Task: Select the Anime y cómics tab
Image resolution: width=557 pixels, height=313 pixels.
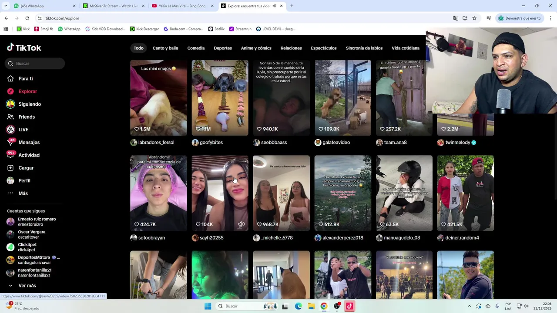Action: click(x=256, y=48)
